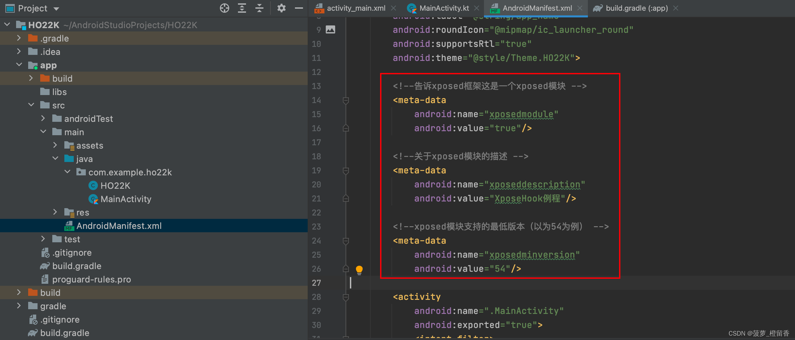The height and width of the screenshot is (340, 795).
Task: Collapse the app module node
Action: click(19, 65)
